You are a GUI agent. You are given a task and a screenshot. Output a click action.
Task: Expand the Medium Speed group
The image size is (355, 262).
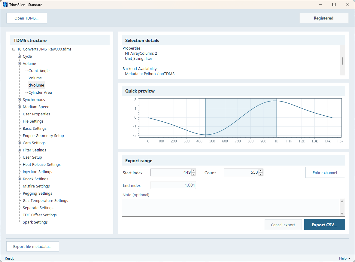coord(20,107)
